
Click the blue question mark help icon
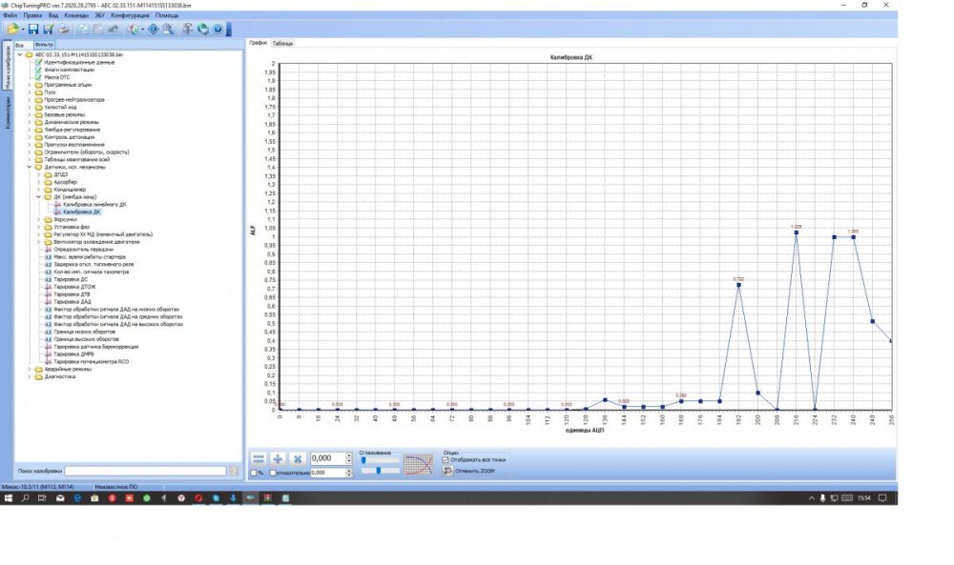[218, 30]
